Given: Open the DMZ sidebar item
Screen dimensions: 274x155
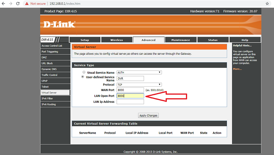Looking at the screenshot, I should pos(55,58).
